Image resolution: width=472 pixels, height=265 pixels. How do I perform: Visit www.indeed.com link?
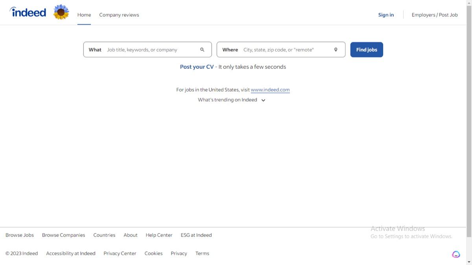[x=270, y=90]
